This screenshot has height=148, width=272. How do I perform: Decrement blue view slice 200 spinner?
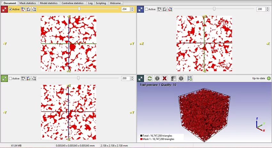pyautogui.click(x=267, y=11)
